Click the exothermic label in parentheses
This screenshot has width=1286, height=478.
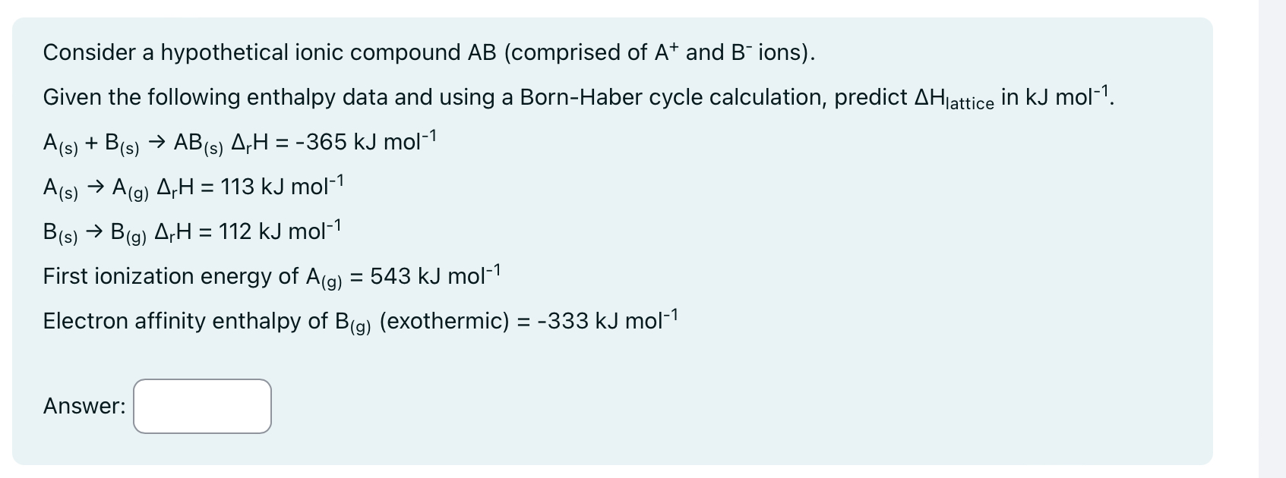pyautogui.click(x=446, y=321)
